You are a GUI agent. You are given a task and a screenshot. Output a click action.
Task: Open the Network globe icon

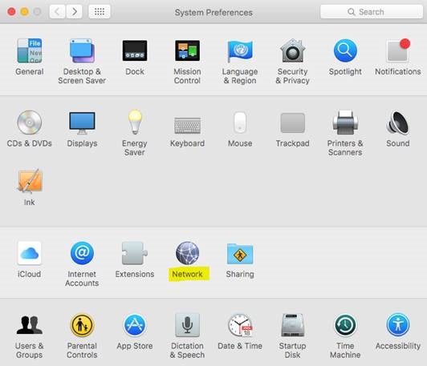click(x=187, y=253)
